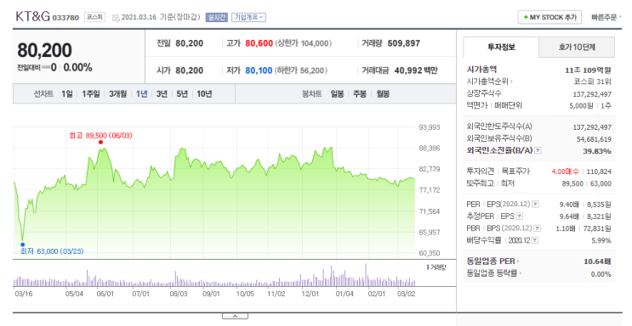This screenshot has height=326, width=632.
Task: Click the 동일업종 PER value 10.64배
Action: pyautogui.click(x=597, y=261)
